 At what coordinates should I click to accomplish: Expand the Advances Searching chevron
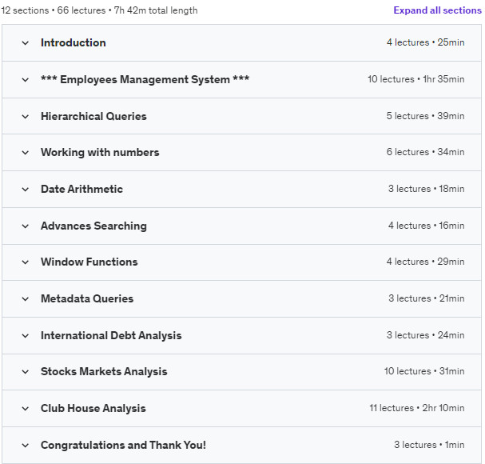[x=26, y=226]
